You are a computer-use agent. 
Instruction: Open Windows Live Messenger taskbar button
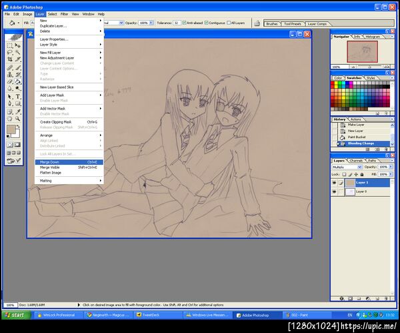[208, 315]
